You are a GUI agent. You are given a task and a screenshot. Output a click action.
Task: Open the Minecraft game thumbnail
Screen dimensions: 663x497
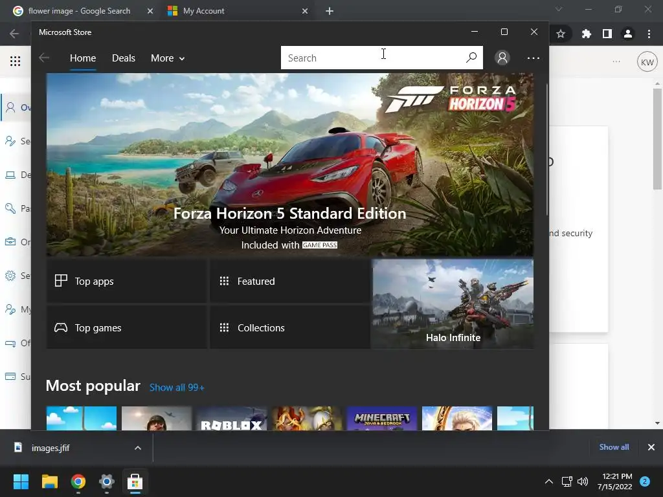point(382,419)
